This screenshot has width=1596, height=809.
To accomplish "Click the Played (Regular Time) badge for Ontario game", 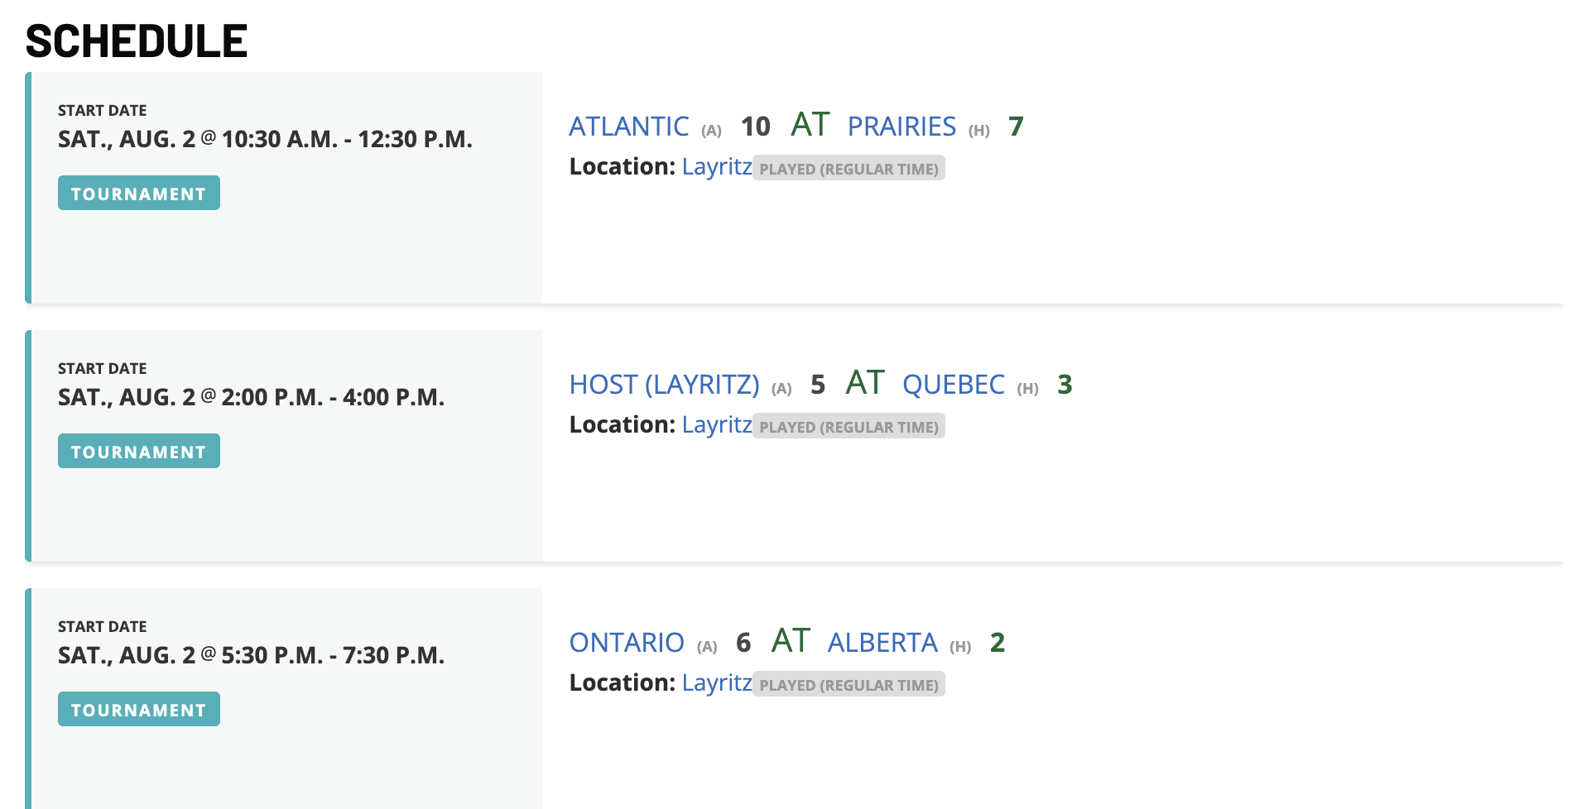I will [848, 685].
